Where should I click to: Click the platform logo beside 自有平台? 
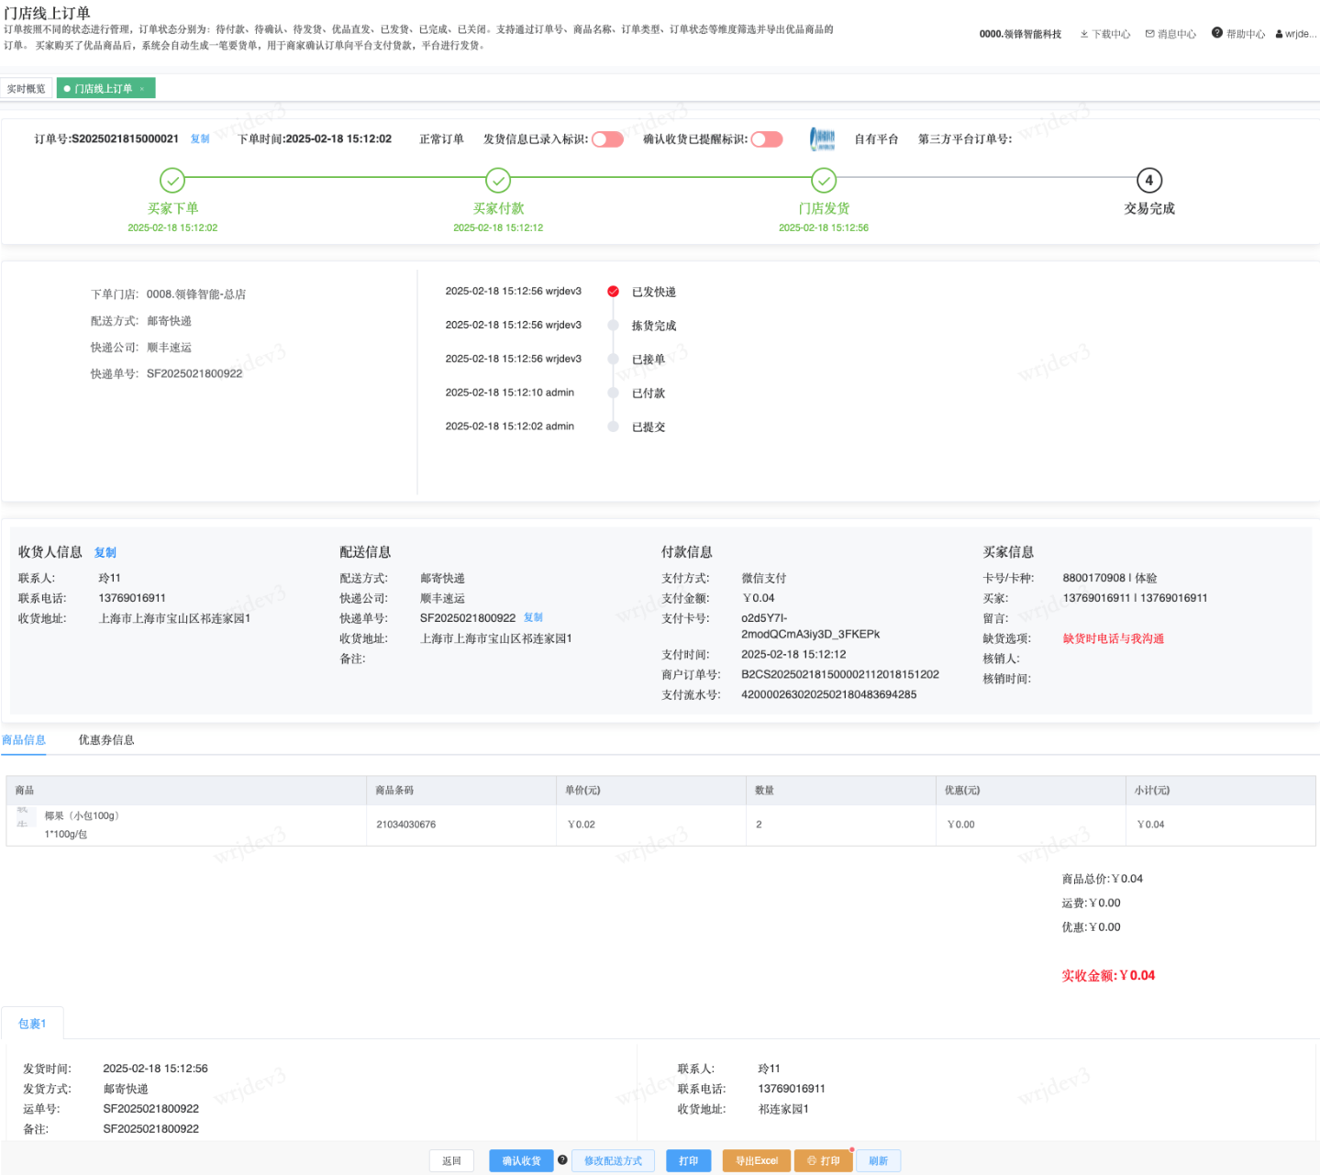(823, 139)
